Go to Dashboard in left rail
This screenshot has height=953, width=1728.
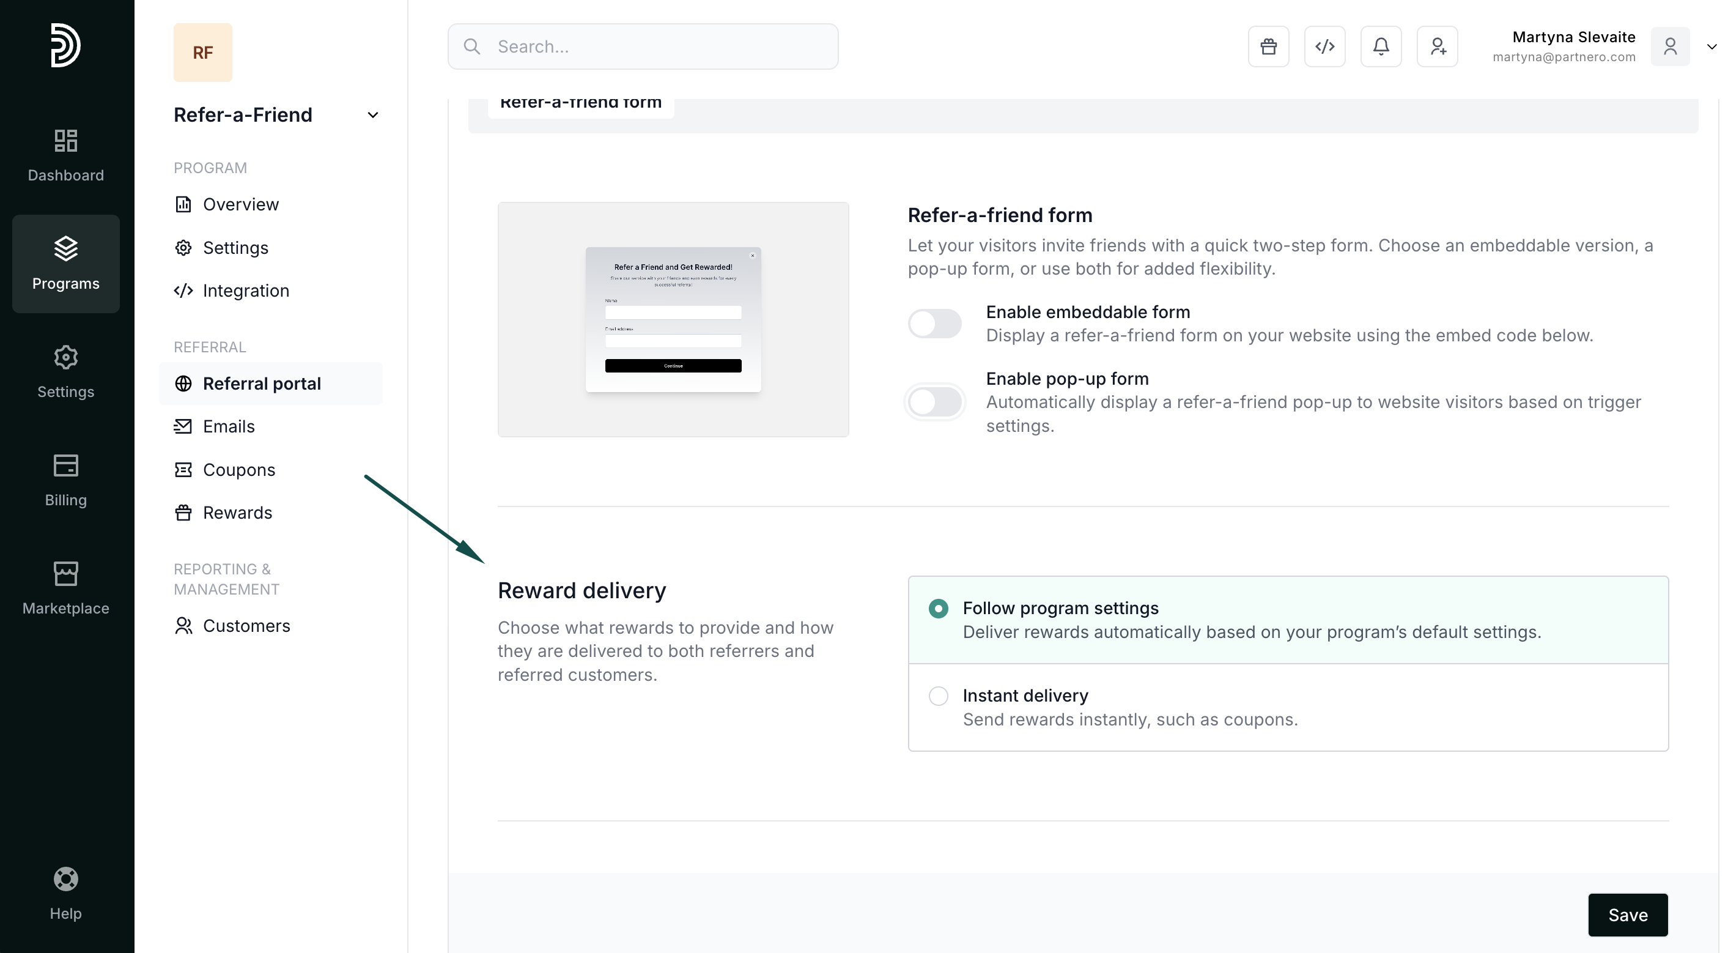[x=66, y=155]
